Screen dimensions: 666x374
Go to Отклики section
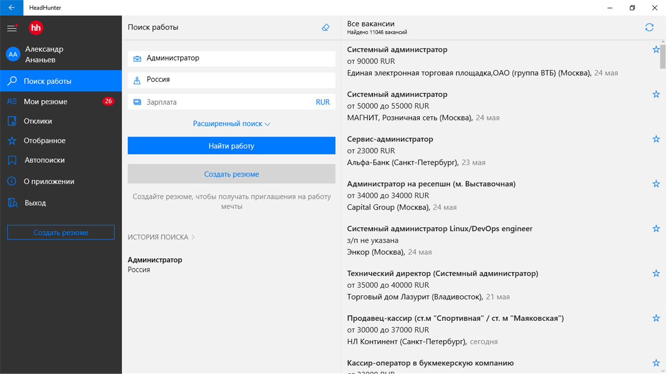(x=38, y=121)
